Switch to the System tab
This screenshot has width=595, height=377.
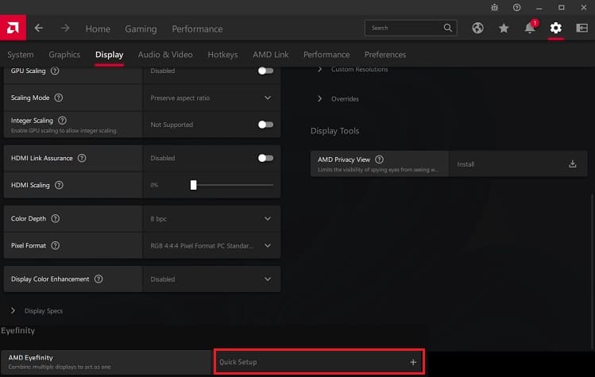21,55
